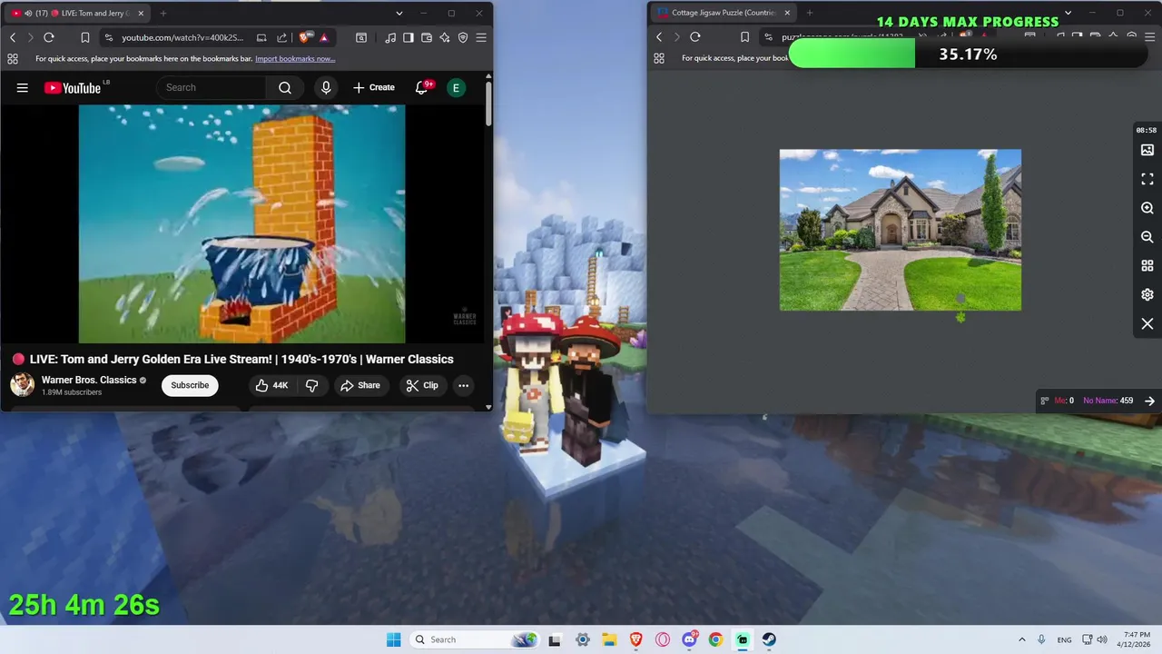
Task: Open the YouTube Create menu
Action: 374,87
